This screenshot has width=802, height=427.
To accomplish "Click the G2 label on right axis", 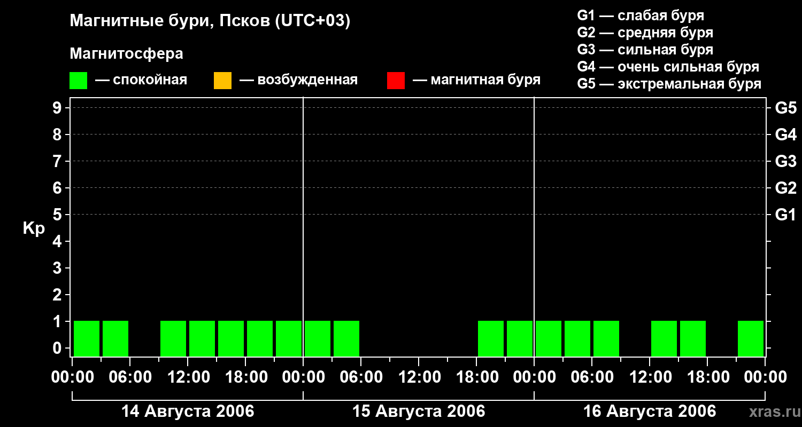I will (786, 188).
